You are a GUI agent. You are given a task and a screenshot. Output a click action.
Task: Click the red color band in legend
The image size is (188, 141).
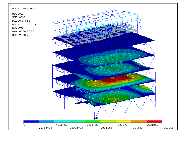[x=154, y=121]
